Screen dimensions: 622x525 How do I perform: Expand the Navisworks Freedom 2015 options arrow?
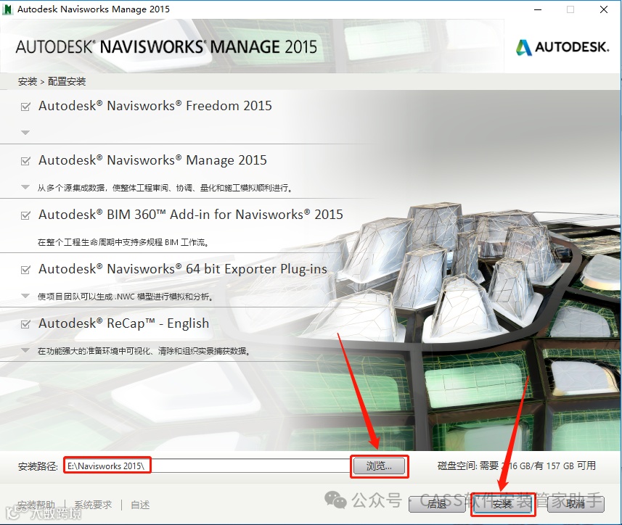tap(25, 133)
